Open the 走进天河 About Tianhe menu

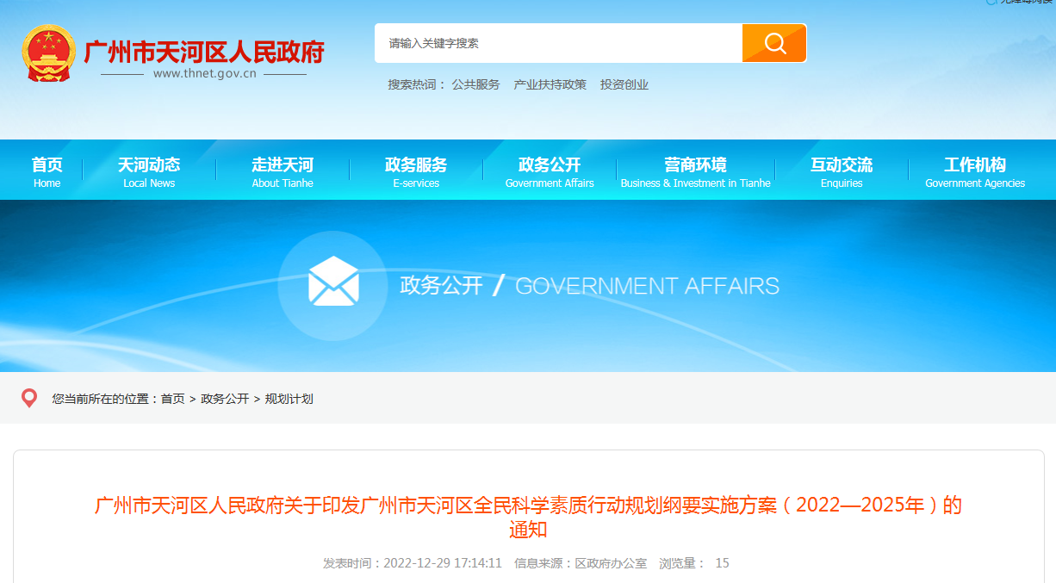(283, 171)
